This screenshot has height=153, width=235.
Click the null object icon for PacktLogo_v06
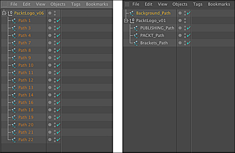click(x=10, y=13)
